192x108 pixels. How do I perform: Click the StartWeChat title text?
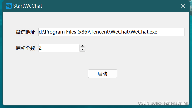point(28,6)
